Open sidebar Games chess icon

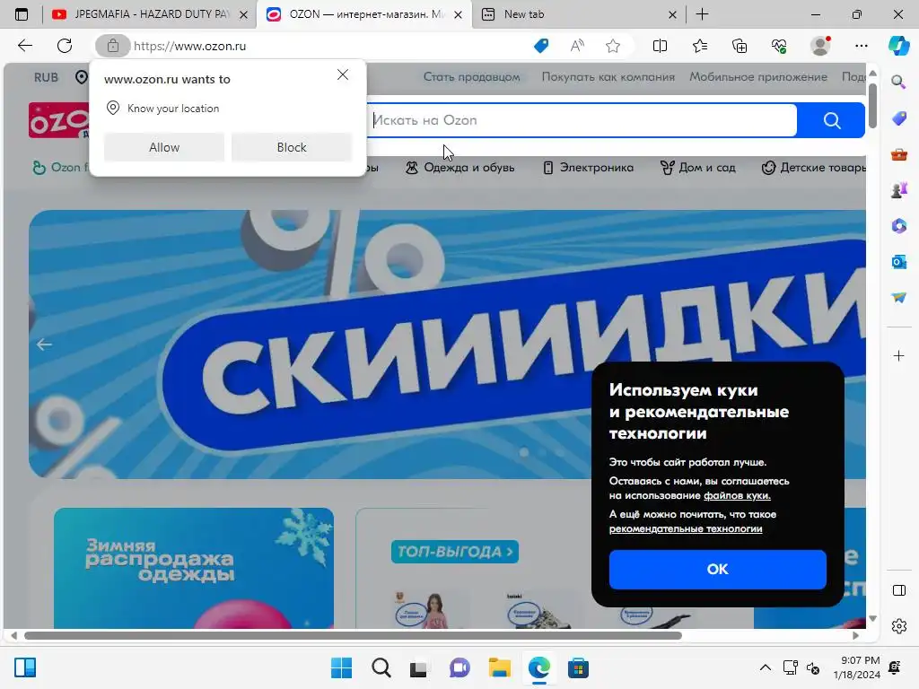(x=898, y=190)
